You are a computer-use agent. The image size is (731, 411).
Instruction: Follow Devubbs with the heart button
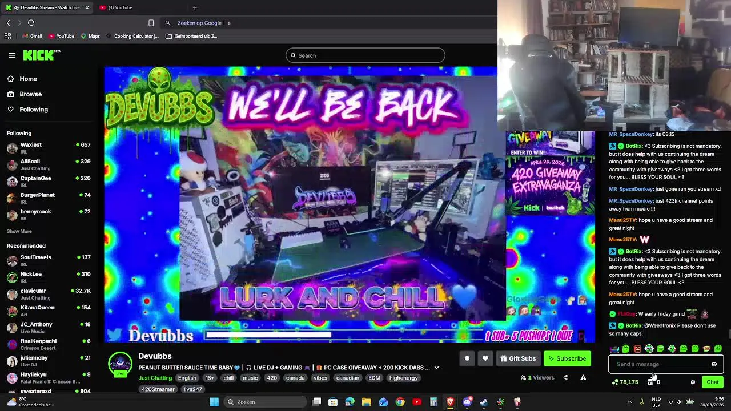[485, 358]
